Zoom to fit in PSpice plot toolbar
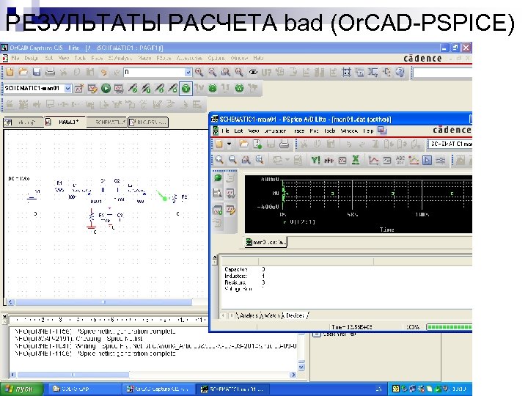 (x=260, y=160)
